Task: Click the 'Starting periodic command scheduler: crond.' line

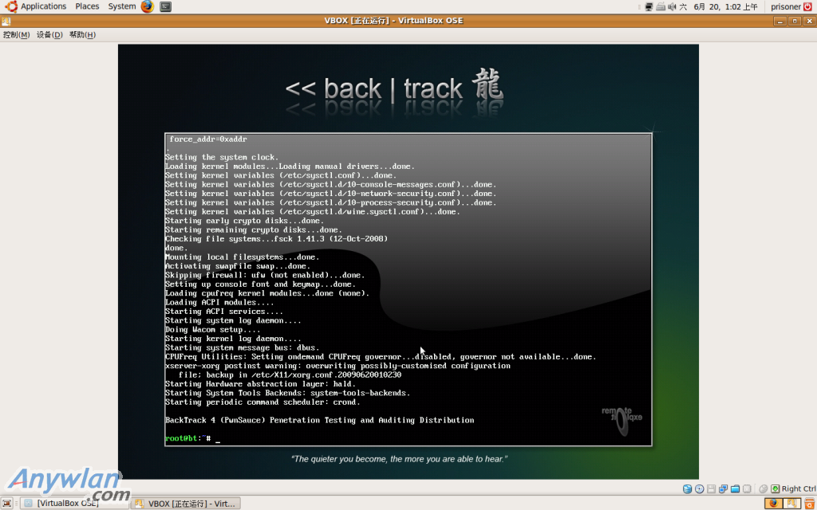Action: 262,402
